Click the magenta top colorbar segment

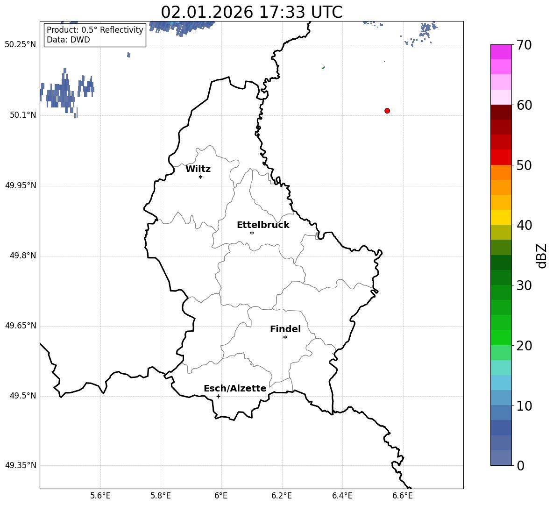[501, 52]
